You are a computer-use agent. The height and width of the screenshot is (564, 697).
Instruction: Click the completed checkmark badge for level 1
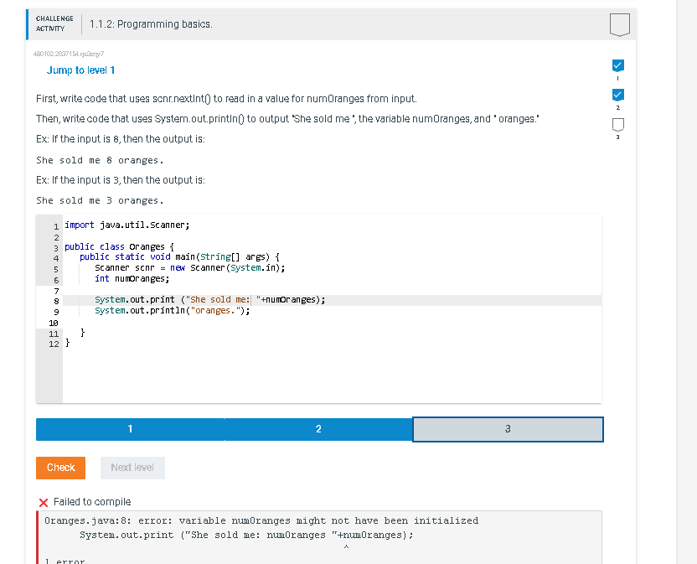click(617, 65)
